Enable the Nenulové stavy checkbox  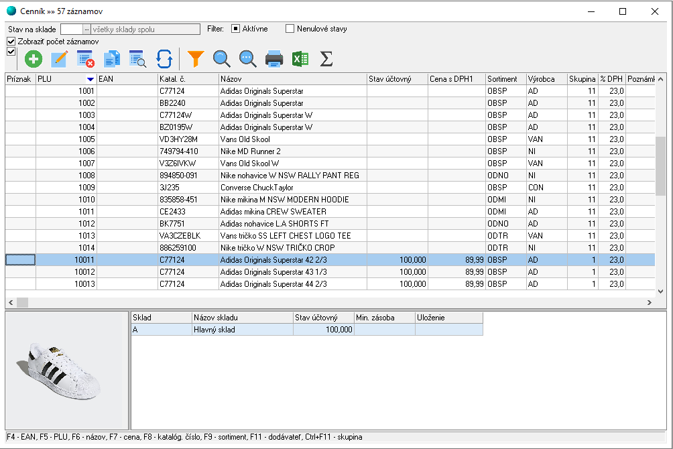coord(290,29)
